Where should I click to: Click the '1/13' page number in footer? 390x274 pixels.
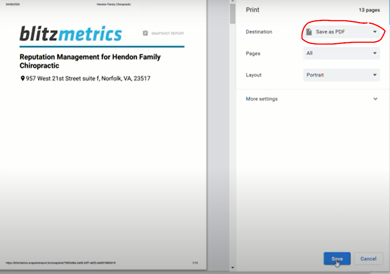[195, 263]
